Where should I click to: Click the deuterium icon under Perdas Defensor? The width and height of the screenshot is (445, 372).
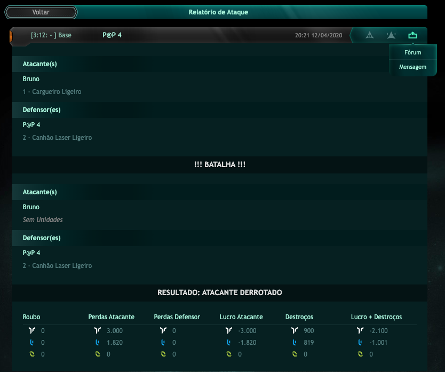[163, 354]
